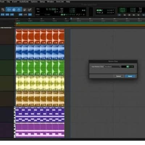The image size is (145, 145).
Task: Select the Grabber hand tool
Action: 19,10
